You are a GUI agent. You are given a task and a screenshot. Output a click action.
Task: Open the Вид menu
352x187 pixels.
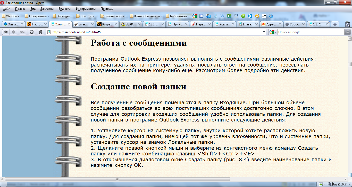click(x=33, y=9)
